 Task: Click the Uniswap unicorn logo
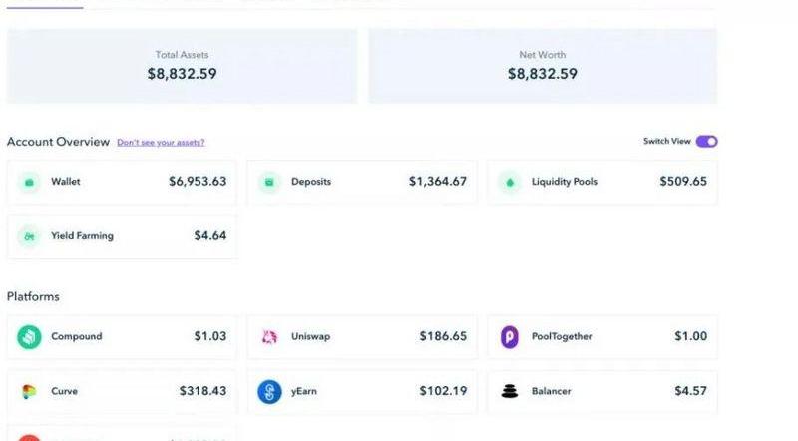pos(269,337)
